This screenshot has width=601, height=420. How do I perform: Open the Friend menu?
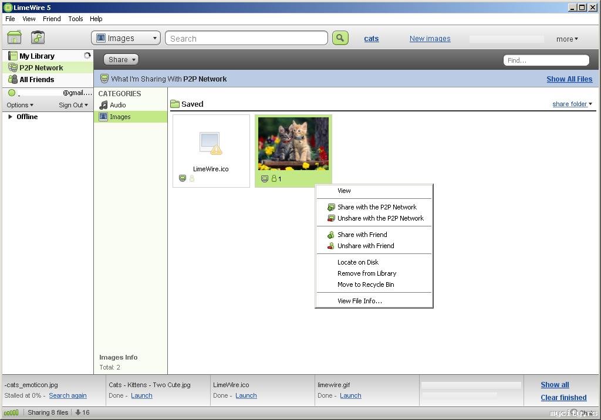point(52,19)
